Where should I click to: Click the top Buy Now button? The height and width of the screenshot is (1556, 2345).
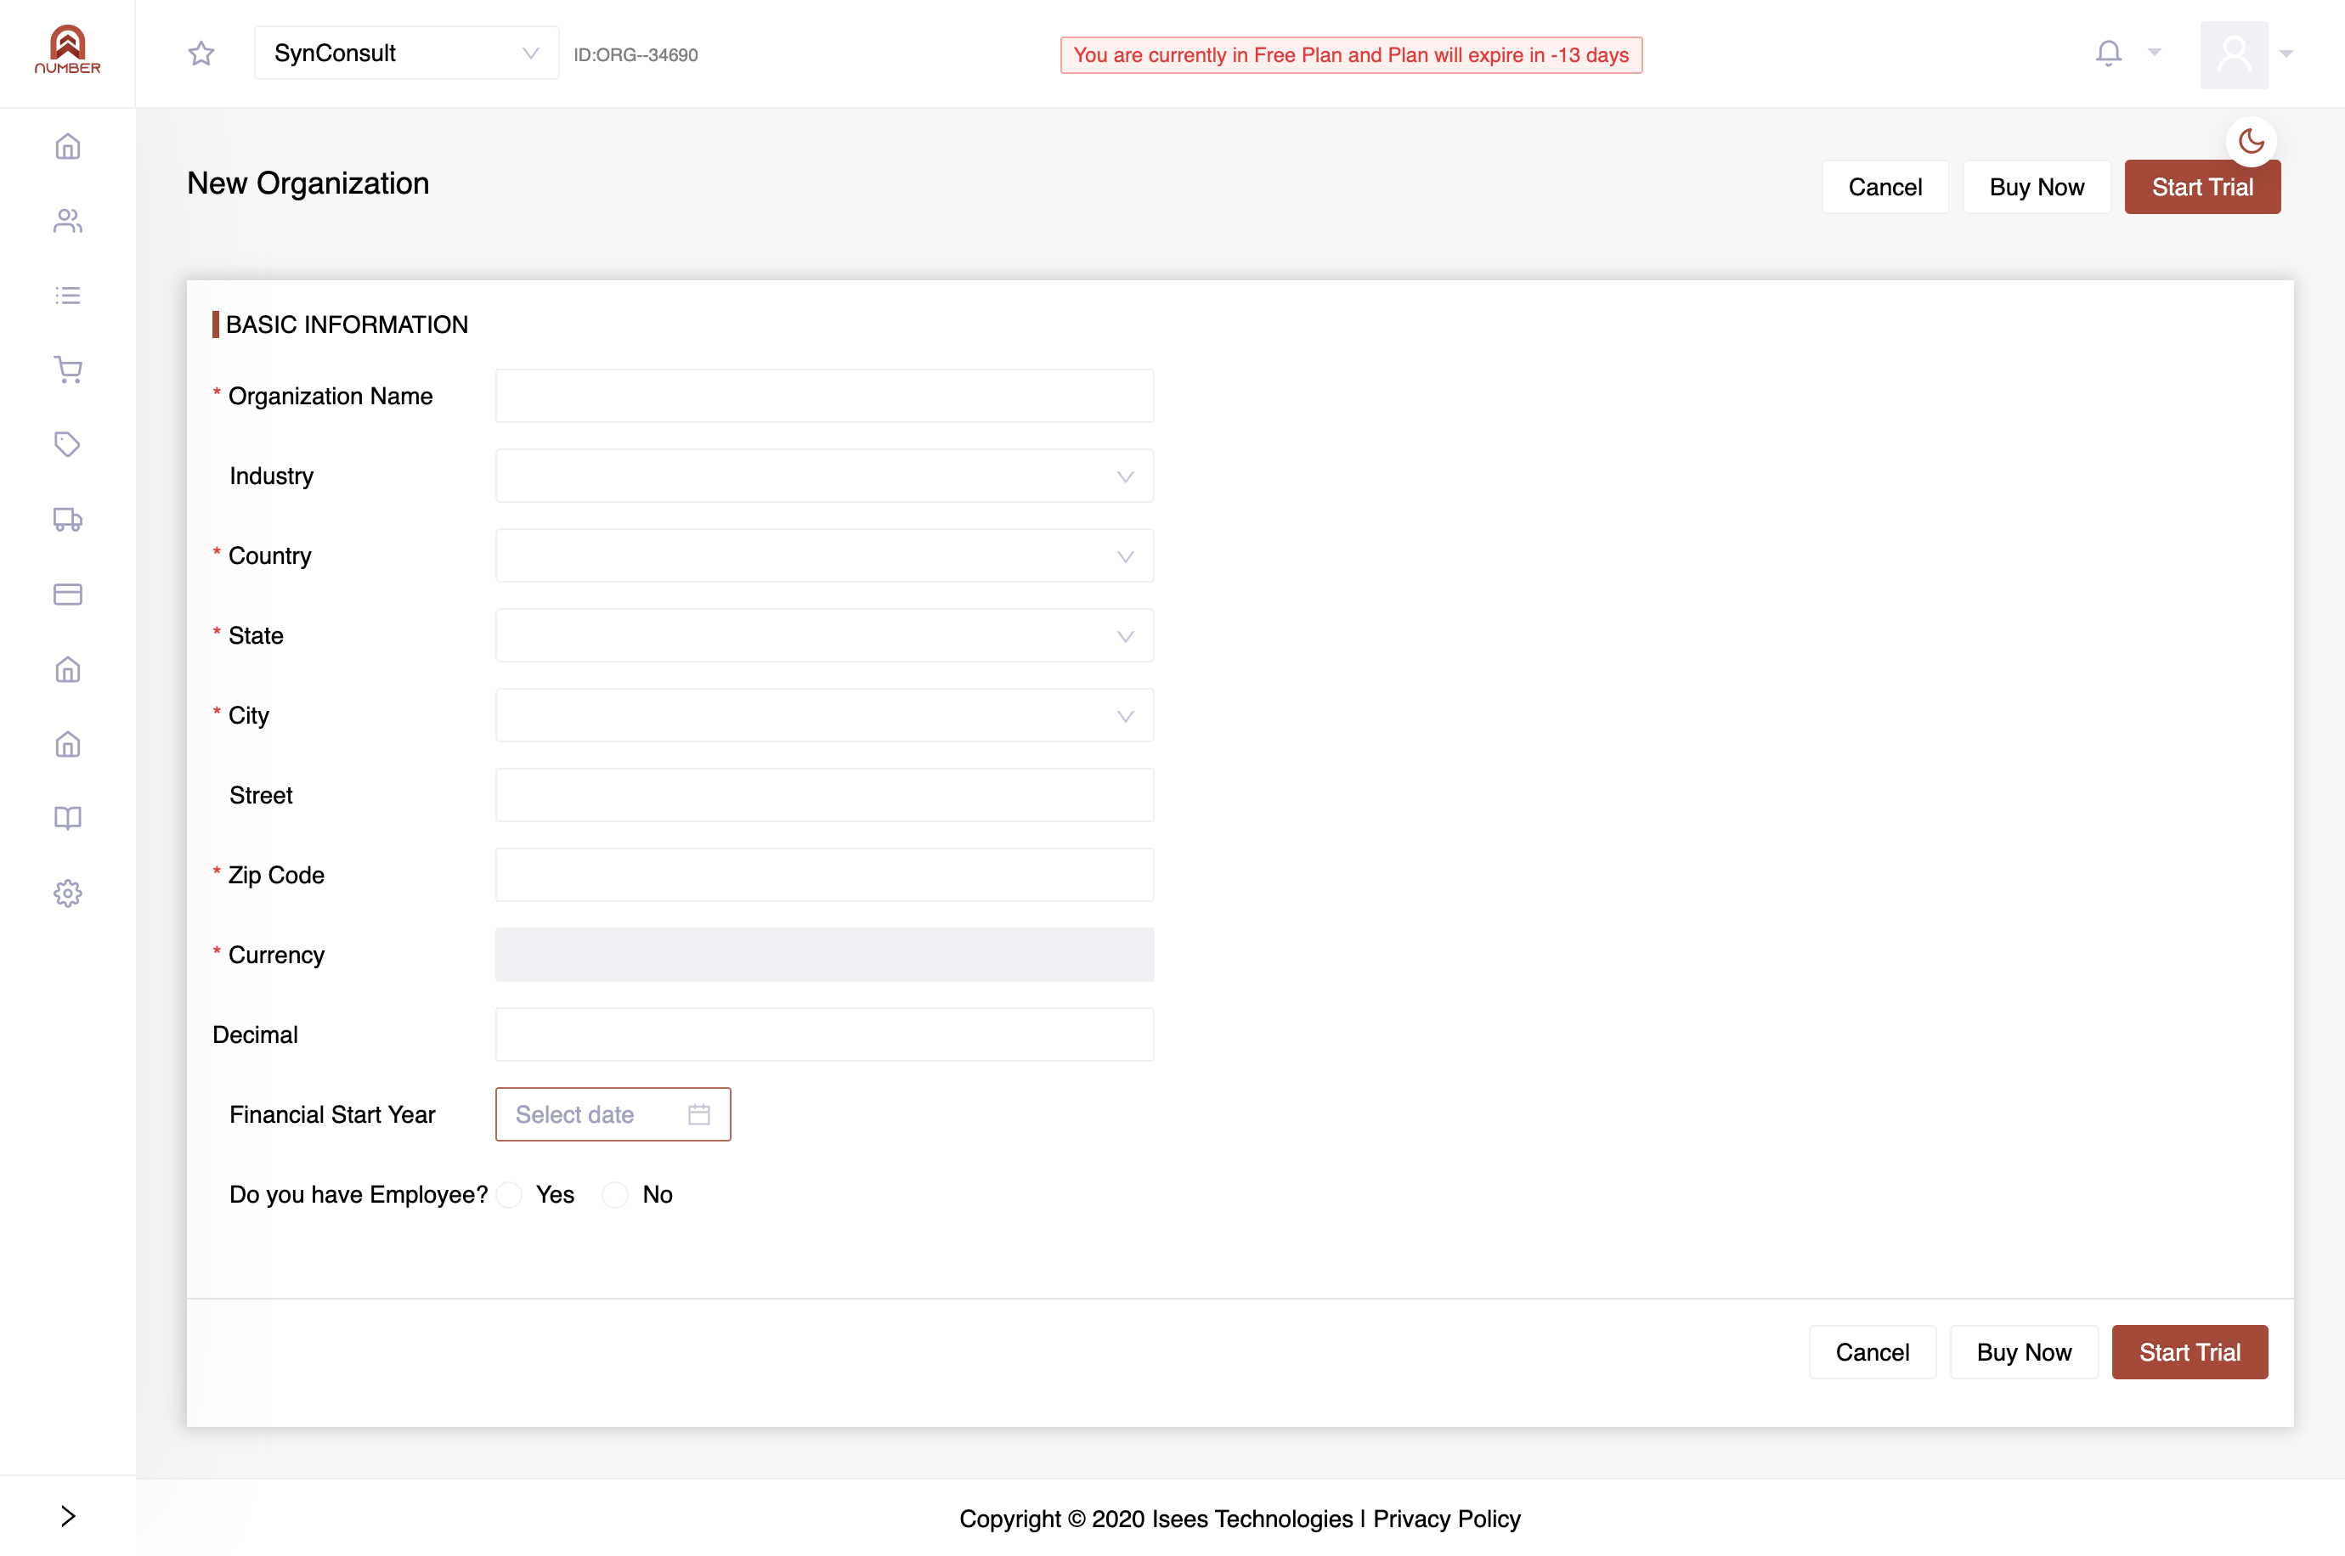coord(2037,188)
